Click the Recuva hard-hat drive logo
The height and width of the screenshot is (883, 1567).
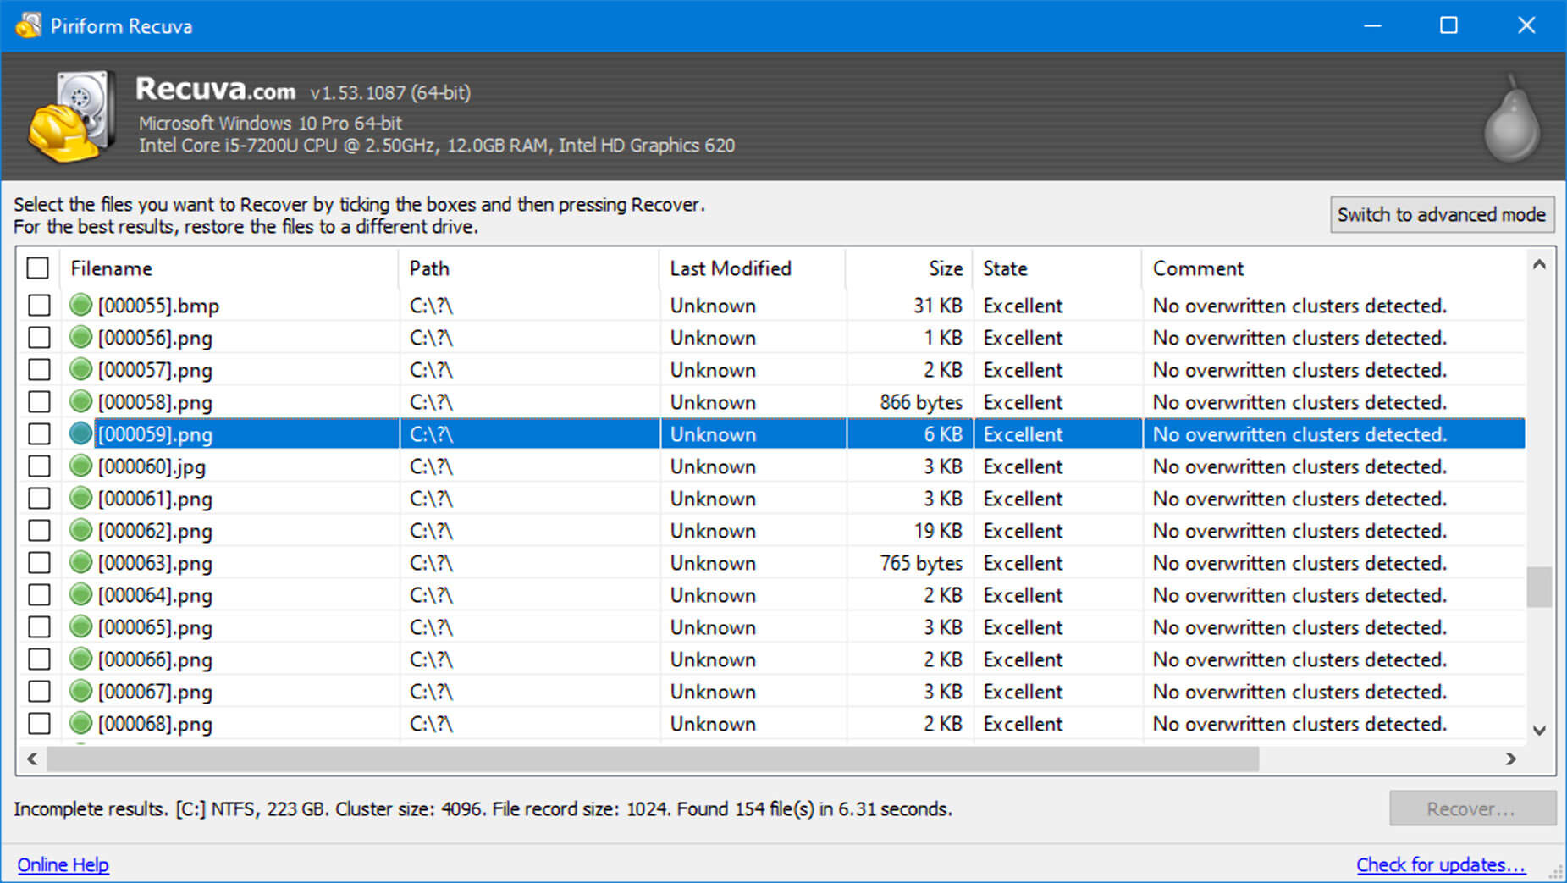(72, 116)
